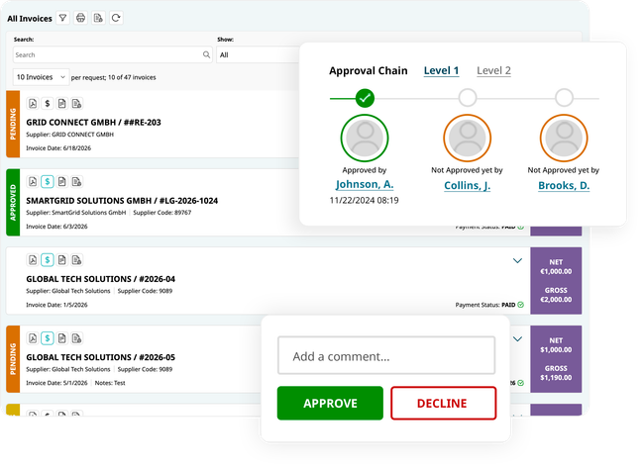Open document icon for Global Tech #2026-04
The height and width of the screenshot is (469, 644).
click(62, 260)
